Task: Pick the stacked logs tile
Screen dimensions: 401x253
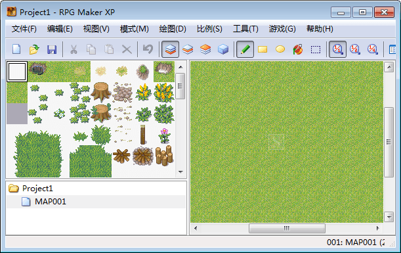Action: point(164,155)
